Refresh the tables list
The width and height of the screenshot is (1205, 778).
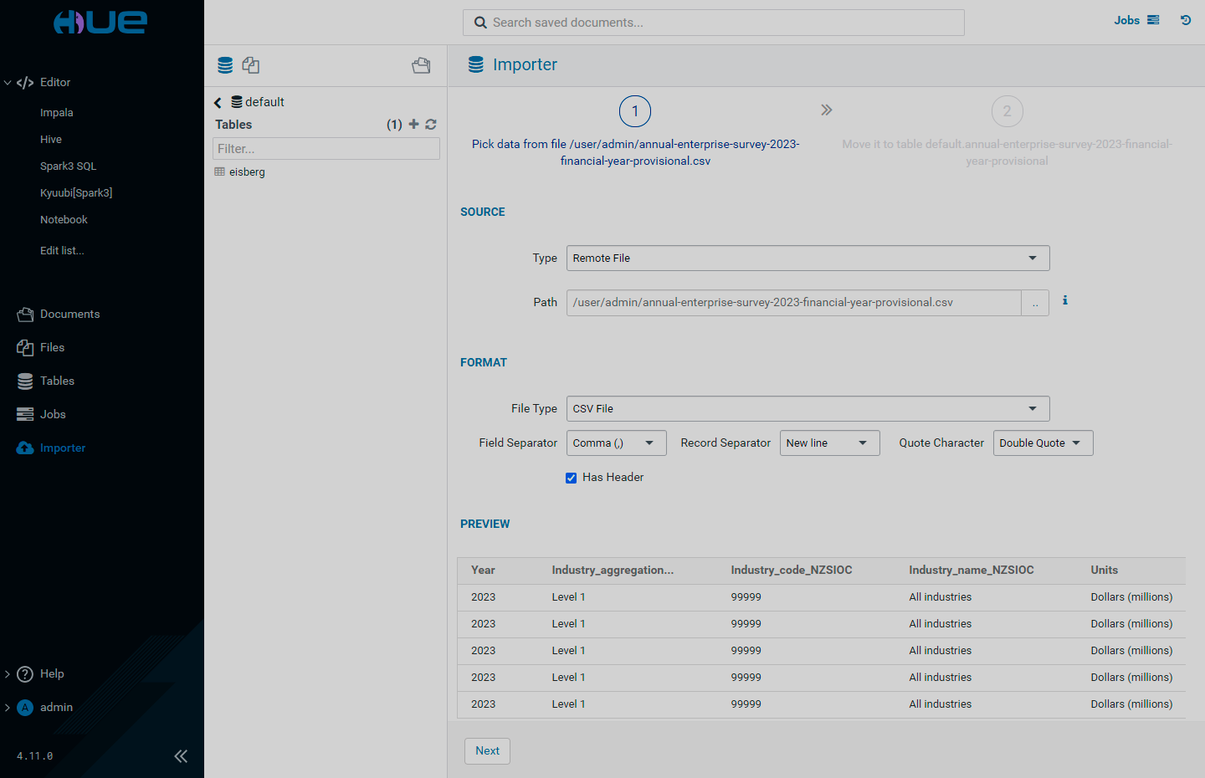tap(431, 124)
